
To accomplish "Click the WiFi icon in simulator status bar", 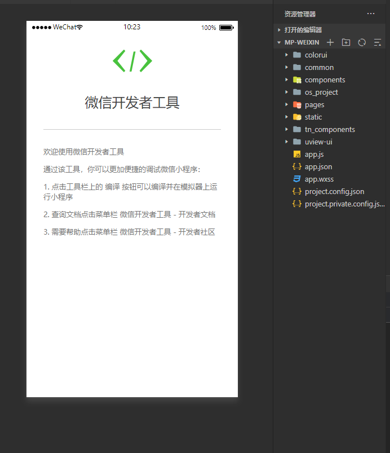I will point(79,27).
